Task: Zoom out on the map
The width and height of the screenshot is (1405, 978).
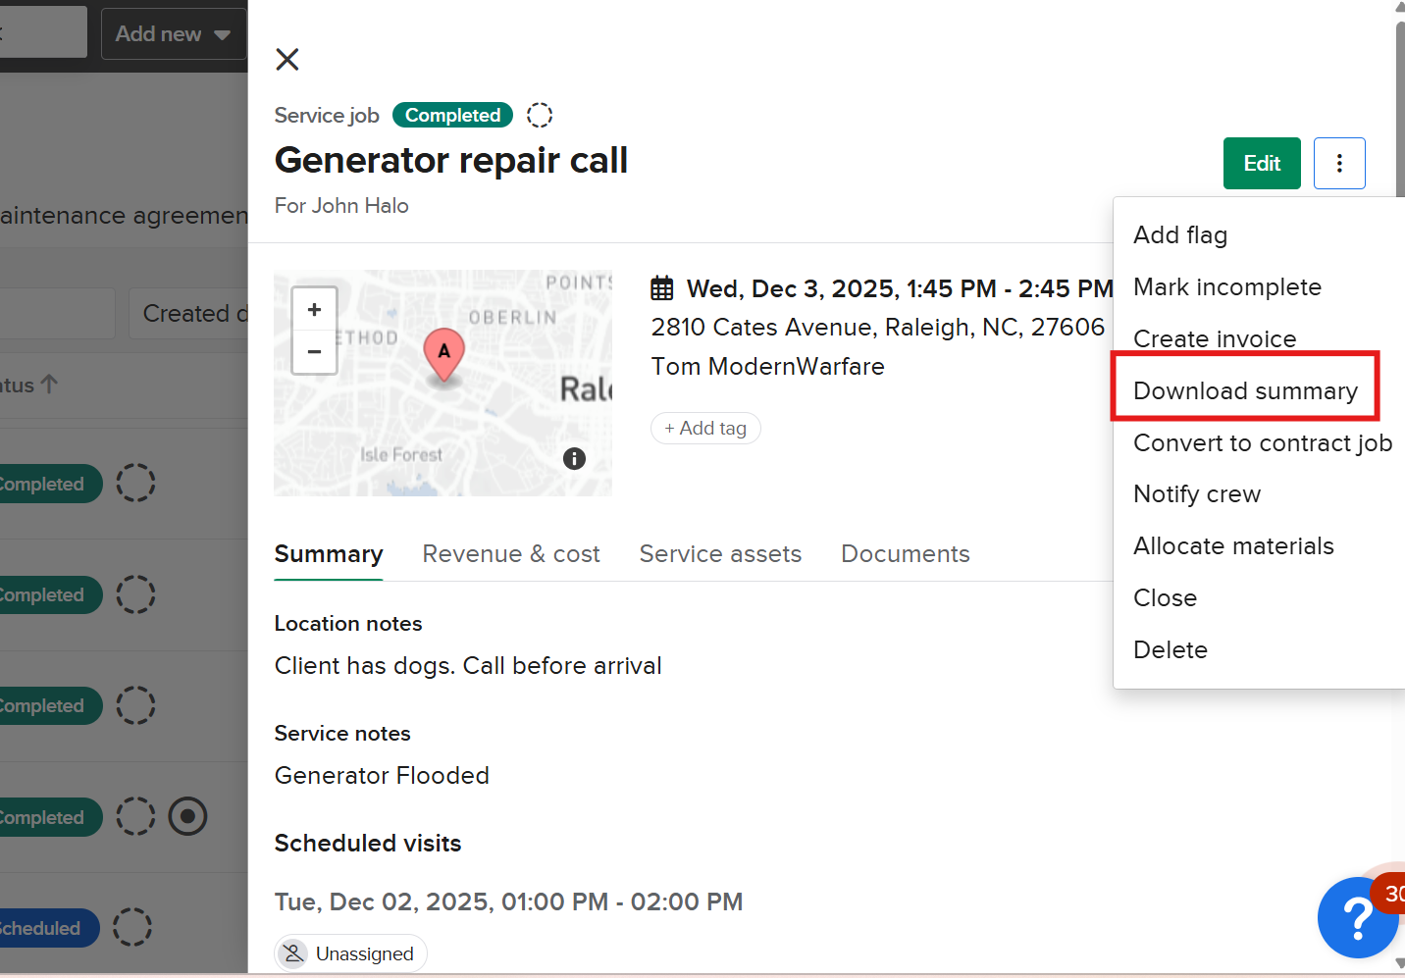Action: (314, 352)
